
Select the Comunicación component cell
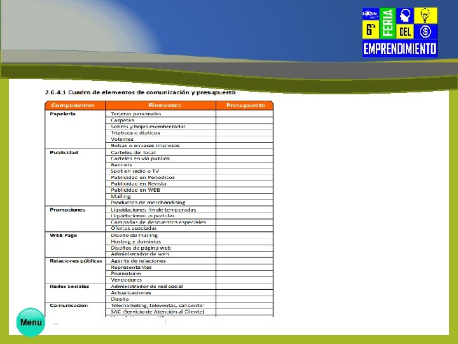pos(75,310)
